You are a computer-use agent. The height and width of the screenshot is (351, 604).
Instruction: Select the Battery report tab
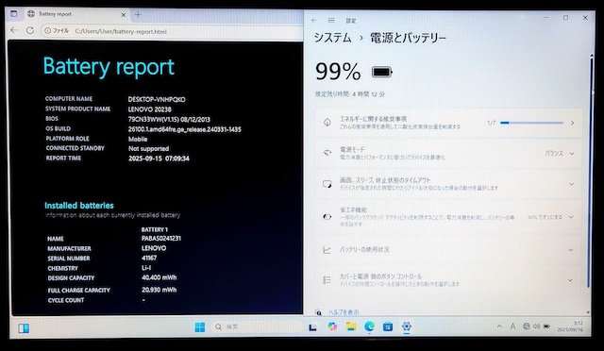[76, 14]
